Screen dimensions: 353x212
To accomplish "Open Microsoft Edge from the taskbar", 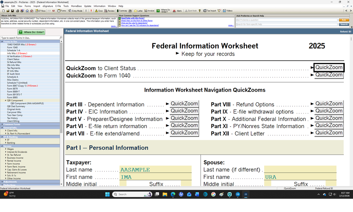I will pyautogui.click(x=173, y=194).
